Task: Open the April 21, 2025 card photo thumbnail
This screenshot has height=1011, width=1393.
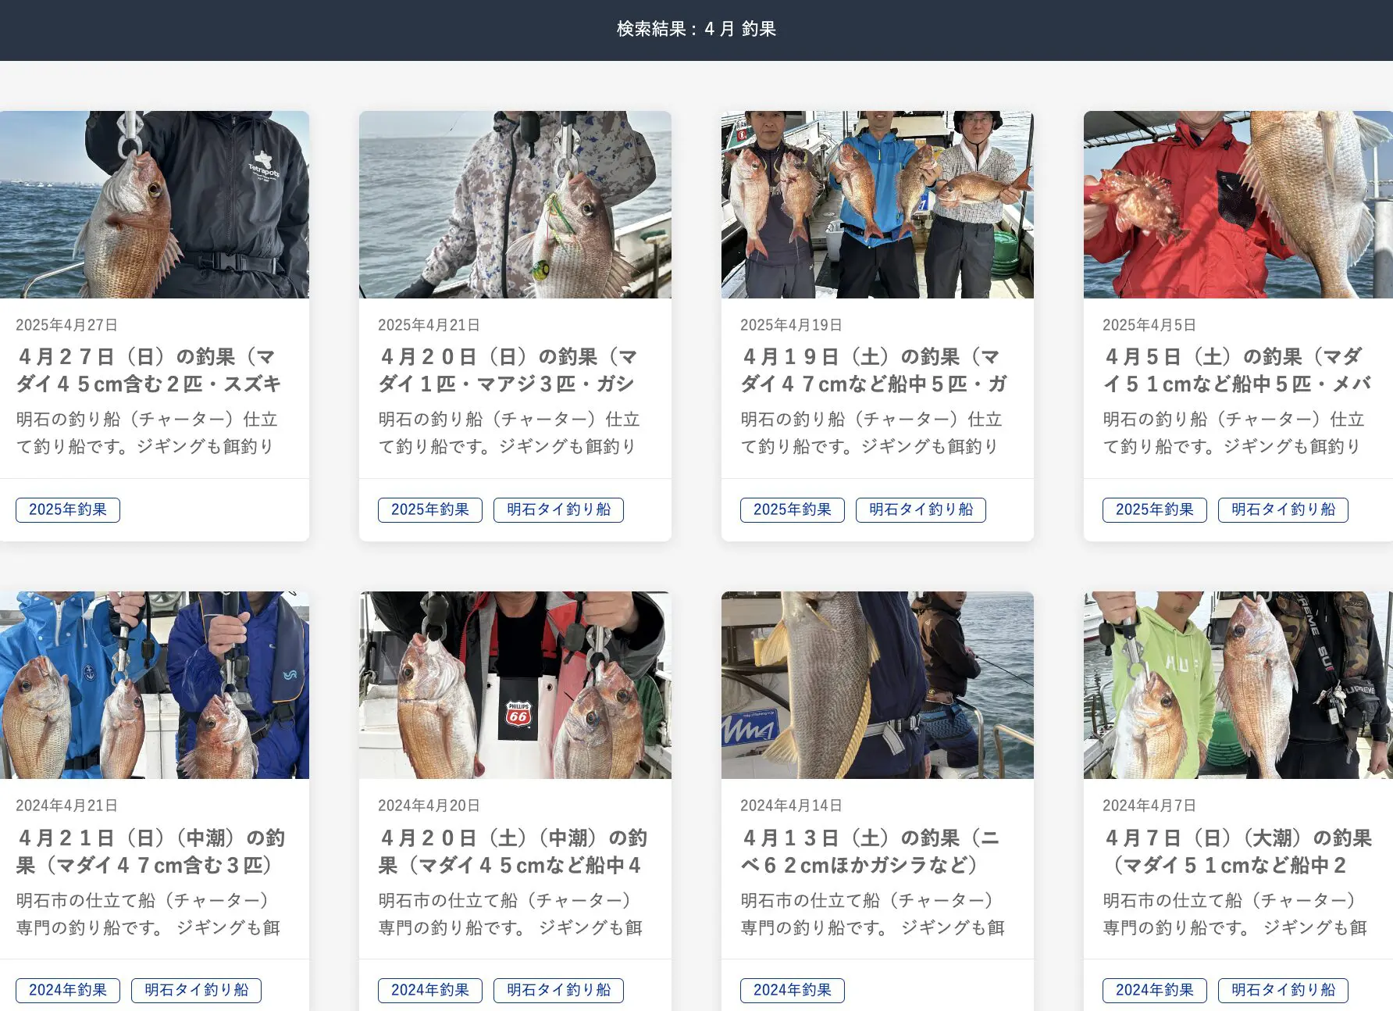Action: (515, 205)
